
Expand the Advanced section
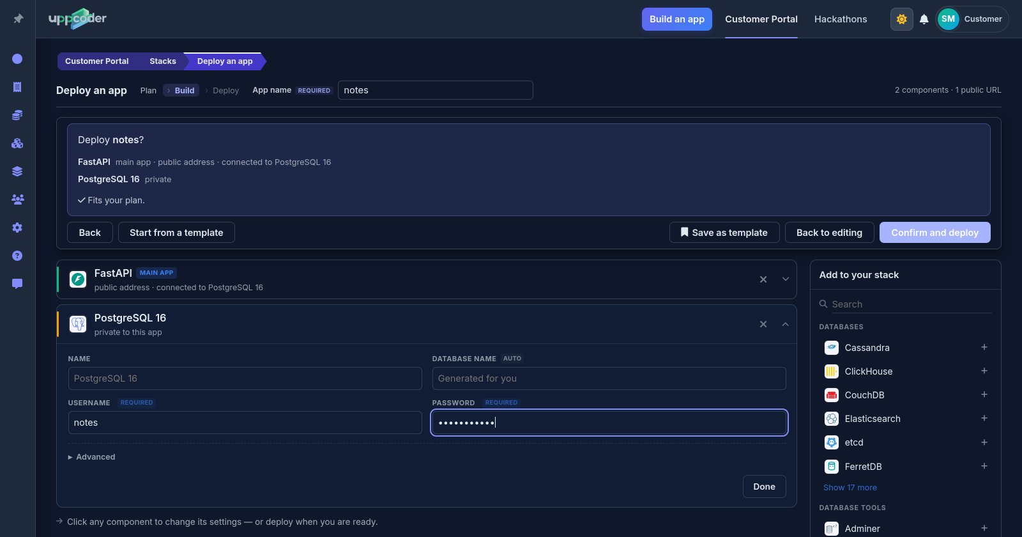click(x=92, y=457)
